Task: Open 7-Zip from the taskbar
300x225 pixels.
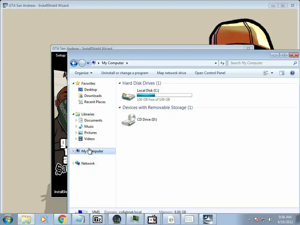Action: [98, 219]
